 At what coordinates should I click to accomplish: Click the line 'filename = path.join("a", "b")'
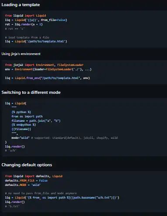[36, 121]
